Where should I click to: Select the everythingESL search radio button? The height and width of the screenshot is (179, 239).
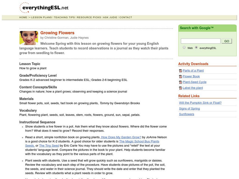(x=196, y=47)
